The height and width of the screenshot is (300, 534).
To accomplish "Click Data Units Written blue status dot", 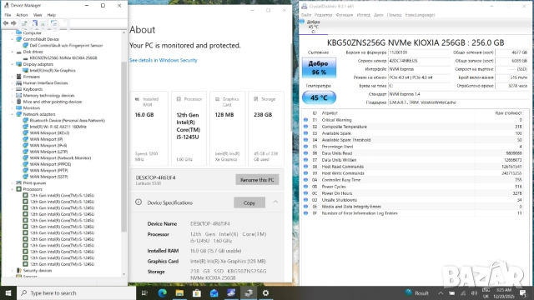I will (x=305, y=160).
